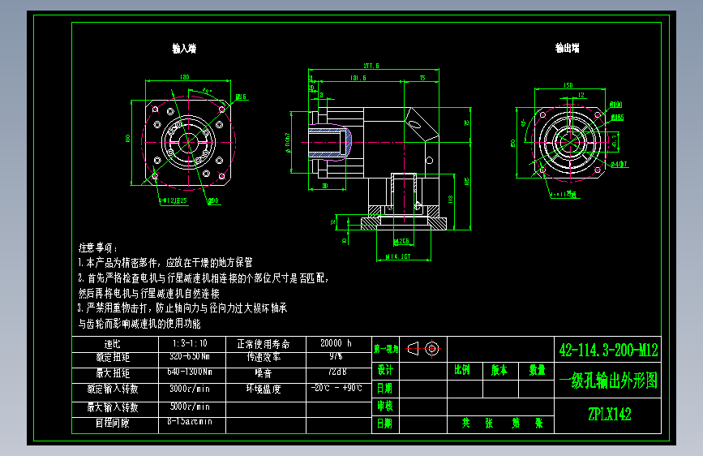The height and width of the screenshot is (456, 703).
Task: Select the 130 width dimension on input view
Action: pyautogui.click(x=185, y=77)
